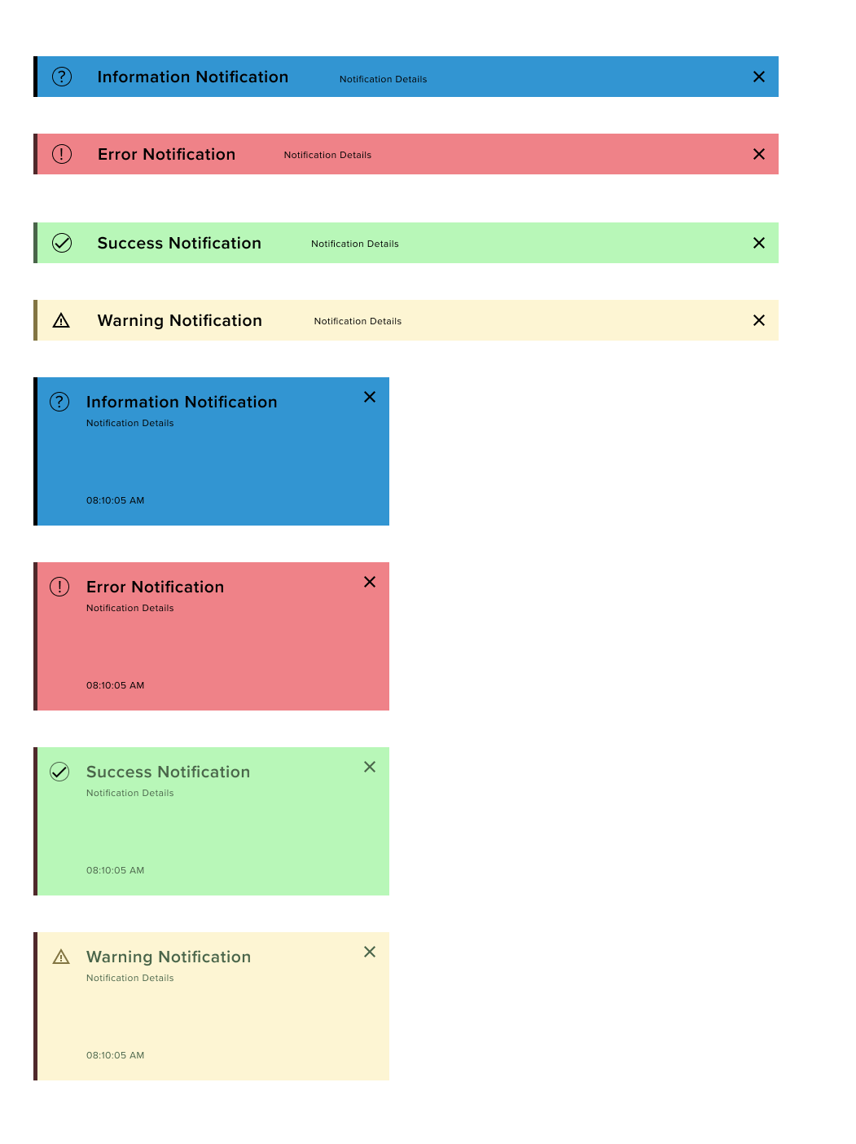Viewport: 856px width, 1144px height.
Task: Dismiss the red Error toast card
Action: [370, 582]
